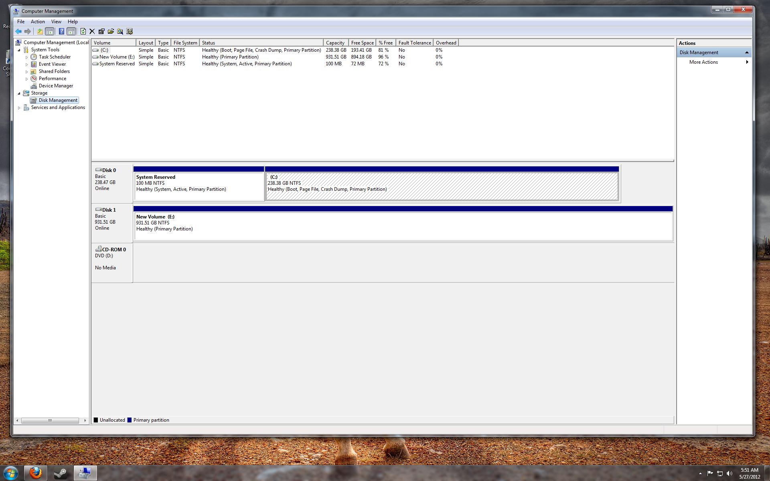Open the Action menu
Viewport: 770px width, 481px height.
click(38, 22)
